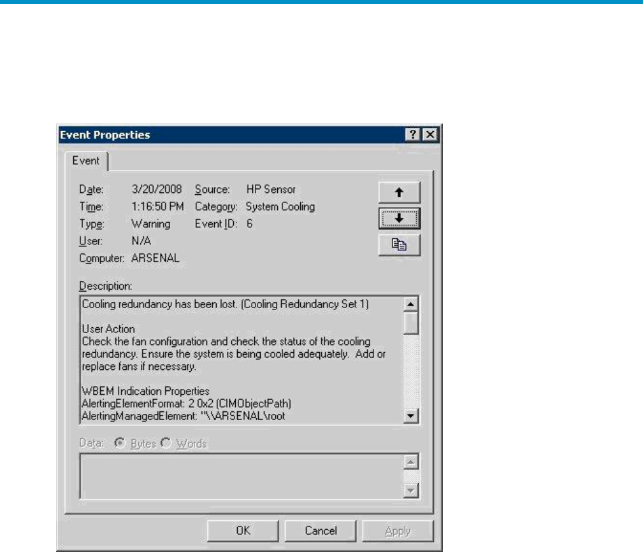
Task: Cancel the Event Properties dialog
Action: coord(321,531)
